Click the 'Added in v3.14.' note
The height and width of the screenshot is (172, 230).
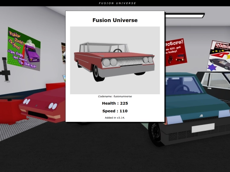115,118
